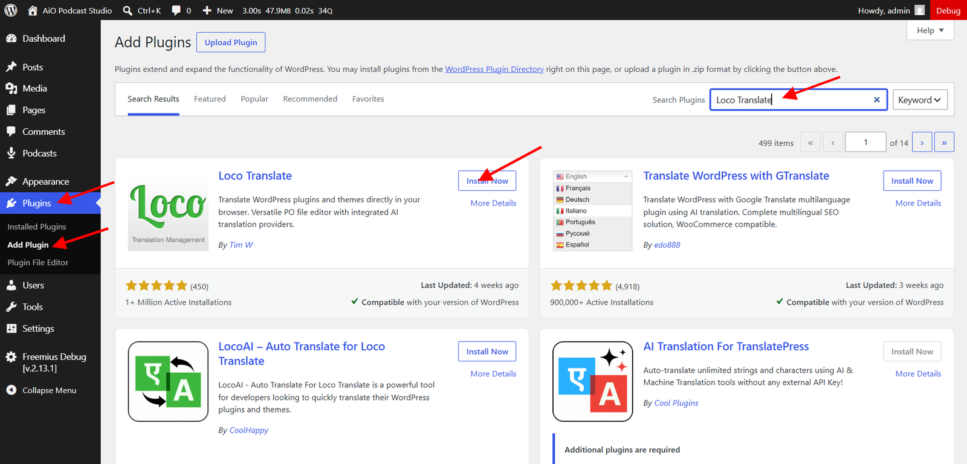Click the Collapse Menu arrow icon
The image size is (967, 464).
coord(11,390)
